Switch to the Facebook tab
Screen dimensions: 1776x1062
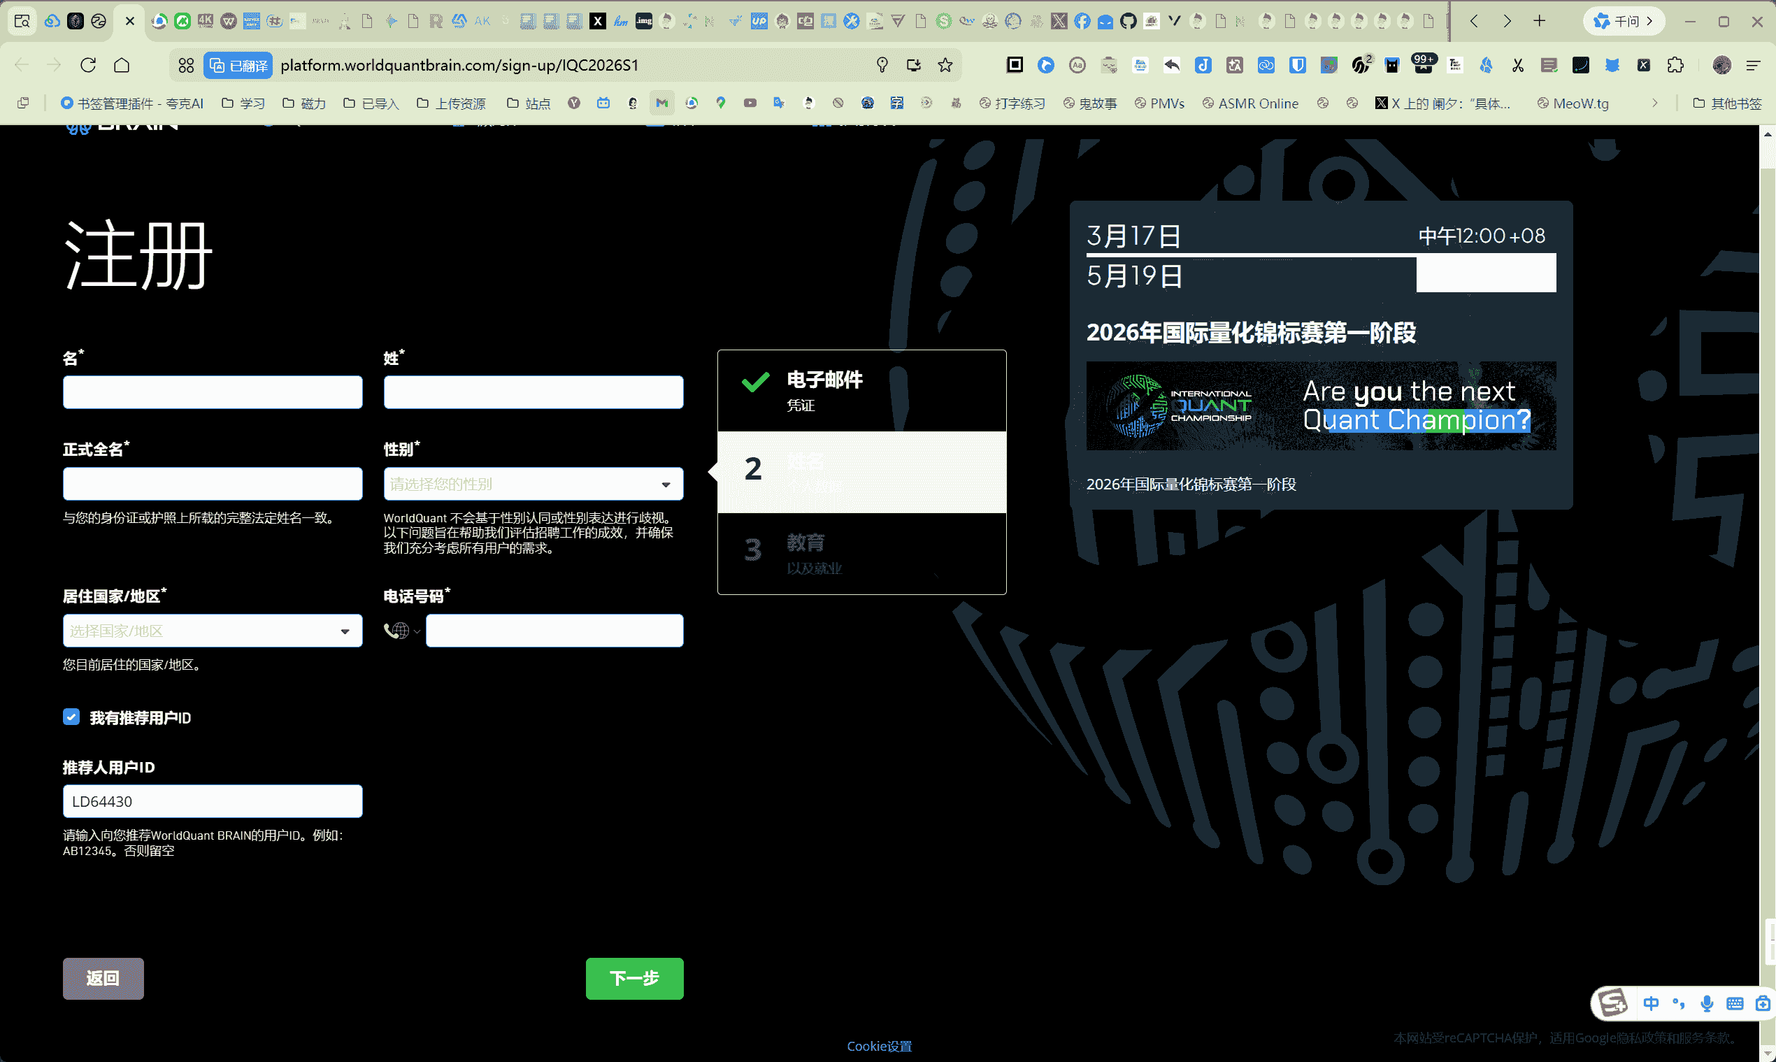pos(1082,21)
